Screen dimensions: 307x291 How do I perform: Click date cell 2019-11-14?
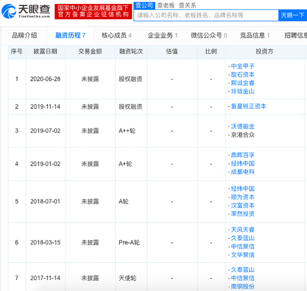(45, 107)
